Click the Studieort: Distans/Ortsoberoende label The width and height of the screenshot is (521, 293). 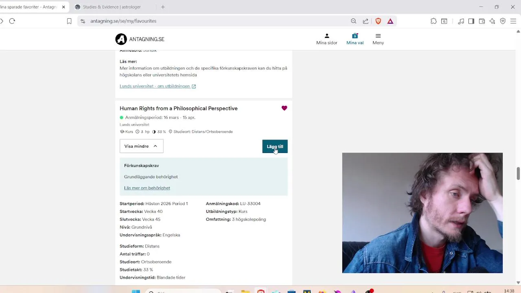click(x=203, y=132)
